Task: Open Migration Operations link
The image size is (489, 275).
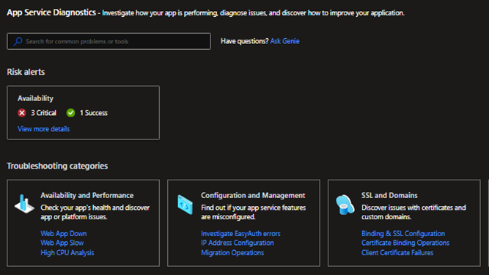Action: point(232,252)
